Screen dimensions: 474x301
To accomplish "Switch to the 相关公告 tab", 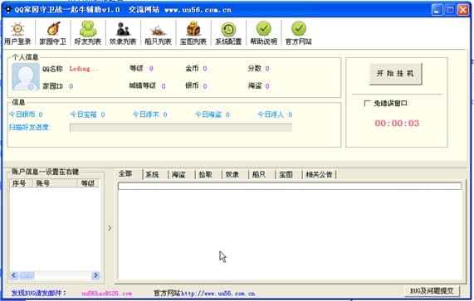I will coord(319,174).
